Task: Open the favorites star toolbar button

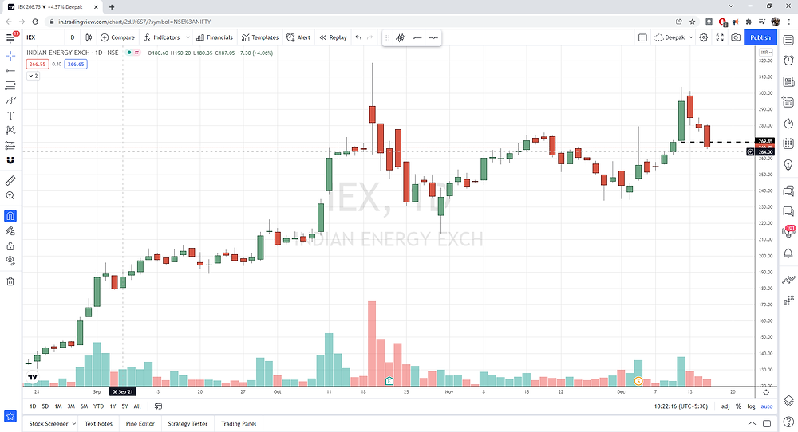Action: coord(10,416)
